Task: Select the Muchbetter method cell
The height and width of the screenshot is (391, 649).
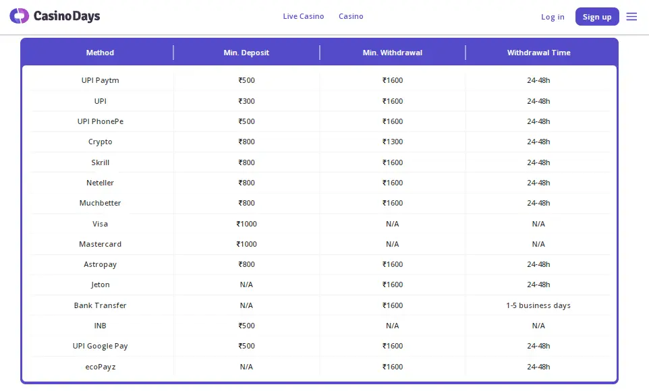Action: point(100,203)
